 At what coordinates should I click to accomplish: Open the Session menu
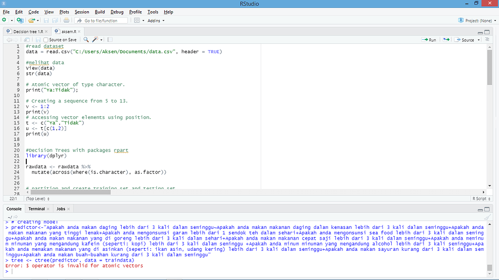82,12
